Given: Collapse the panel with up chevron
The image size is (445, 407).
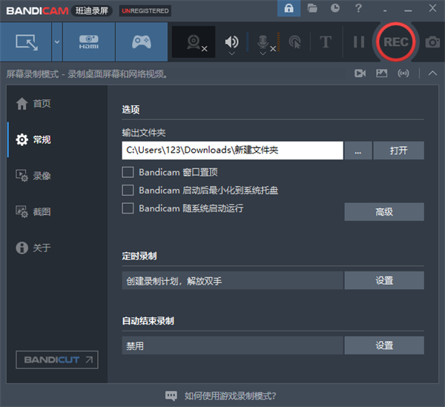Looking at the screenshot, I should click(432, 73).
